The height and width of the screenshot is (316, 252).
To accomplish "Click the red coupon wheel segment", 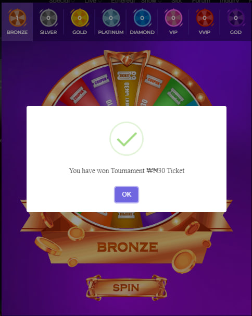I will 80,94.
